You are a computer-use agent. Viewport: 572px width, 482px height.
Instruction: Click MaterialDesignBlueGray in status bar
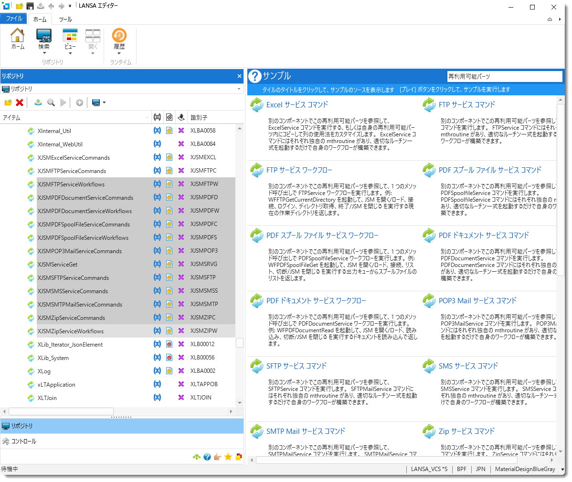[x=525, y=469]
